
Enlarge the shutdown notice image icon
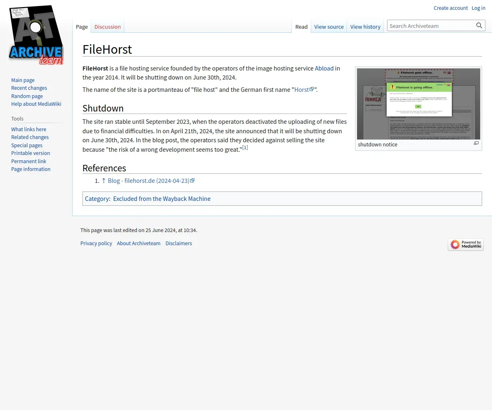pyautogui.click(x=476, y=143)
